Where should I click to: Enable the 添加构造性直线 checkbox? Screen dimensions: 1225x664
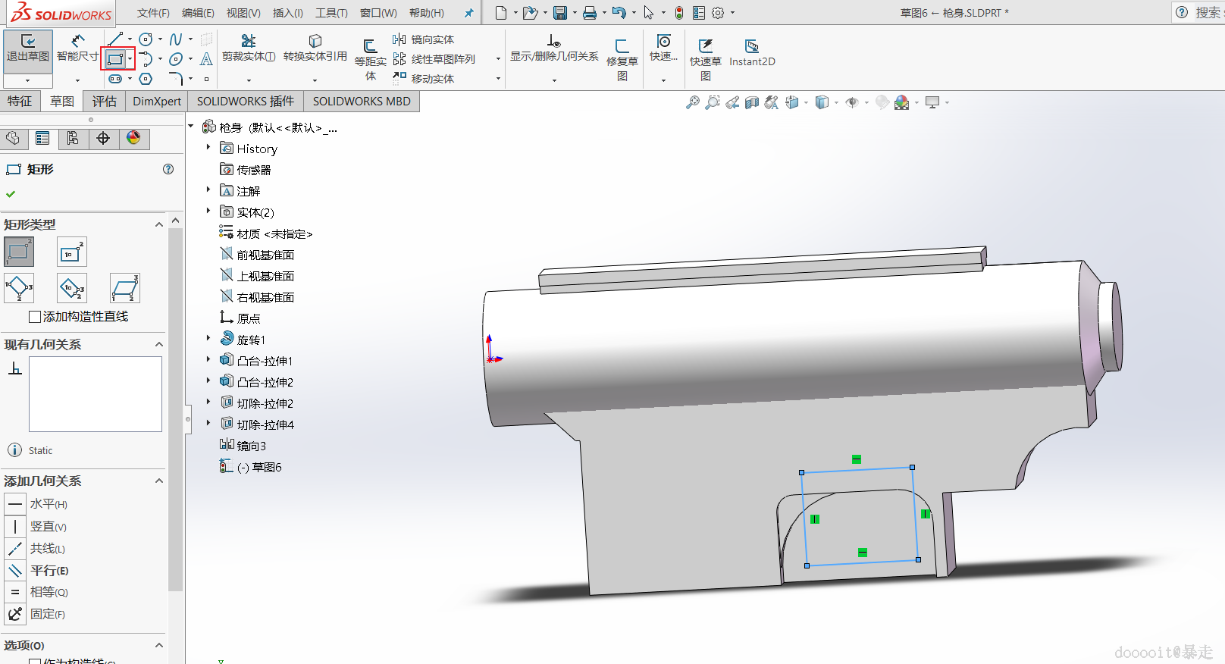point(35,317)
